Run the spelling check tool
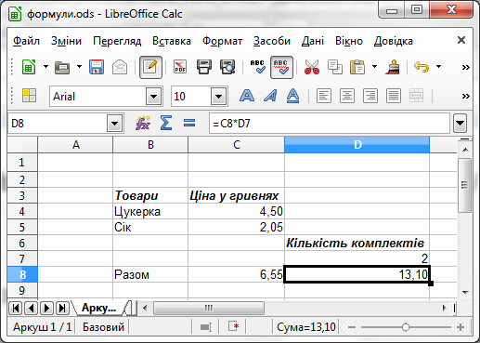The image size is (480, 343). click(257, 67)
